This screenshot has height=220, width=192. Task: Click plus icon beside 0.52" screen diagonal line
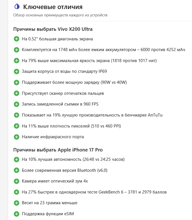16,39
